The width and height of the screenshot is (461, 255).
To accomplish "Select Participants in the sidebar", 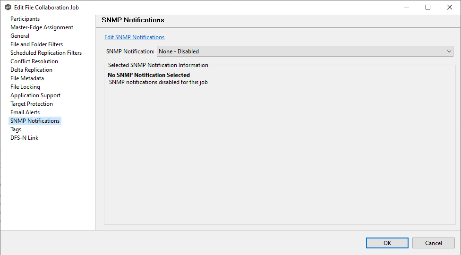I will [25, 19].
